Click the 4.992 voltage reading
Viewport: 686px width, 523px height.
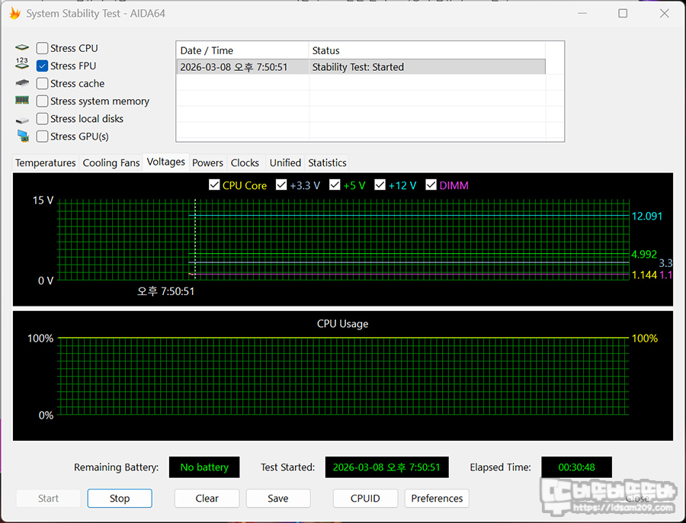pyautogui.click(x=644, y=255)
